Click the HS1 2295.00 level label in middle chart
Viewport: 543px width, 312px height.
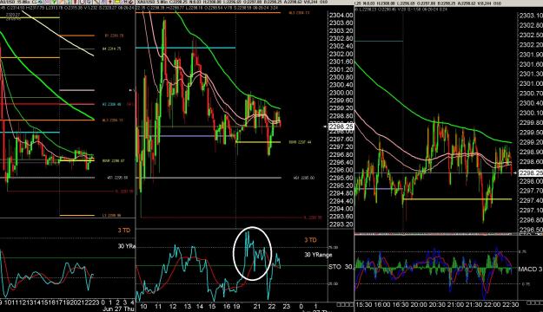(x=304, y=178)
